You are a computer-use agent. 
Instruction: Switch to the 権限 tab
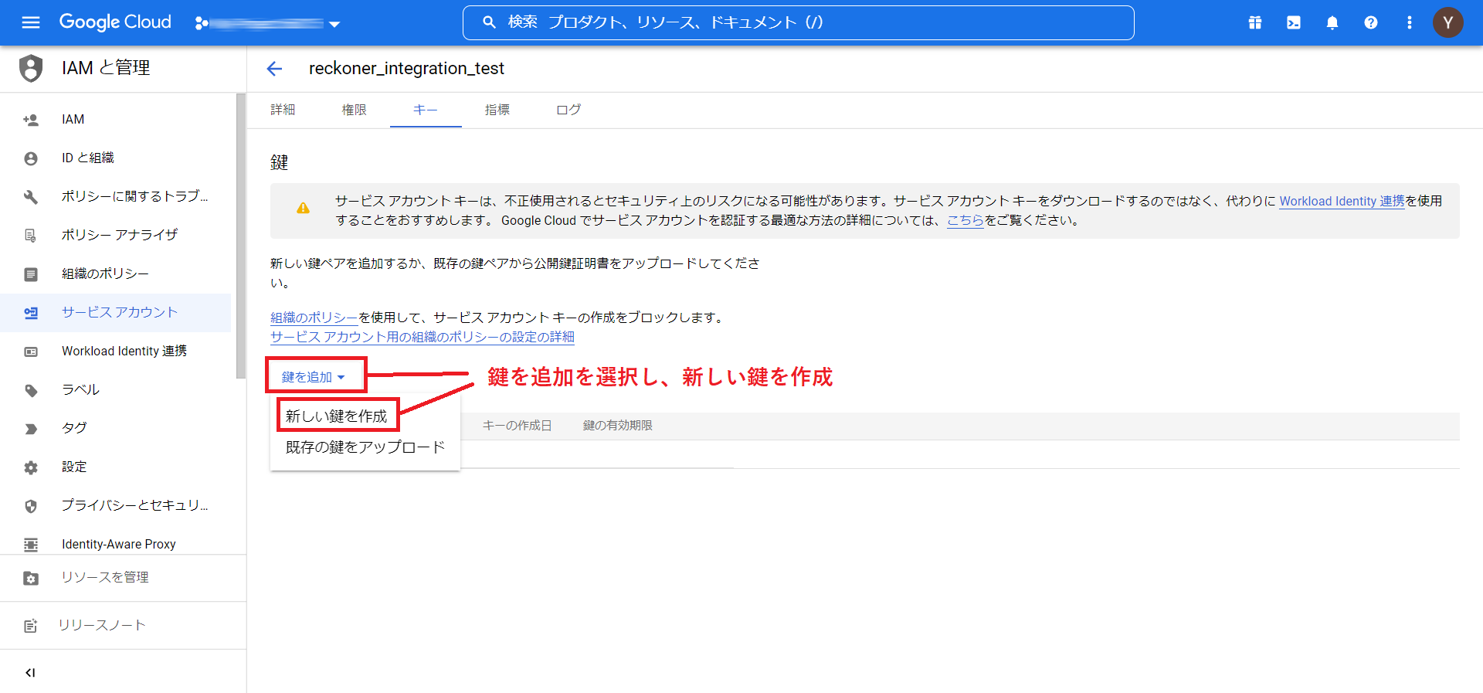[x=355, y=110]
